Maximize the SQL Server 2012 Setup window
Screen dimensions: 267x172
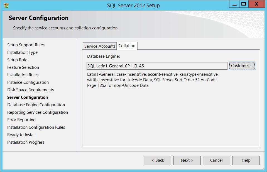(244, 4)
